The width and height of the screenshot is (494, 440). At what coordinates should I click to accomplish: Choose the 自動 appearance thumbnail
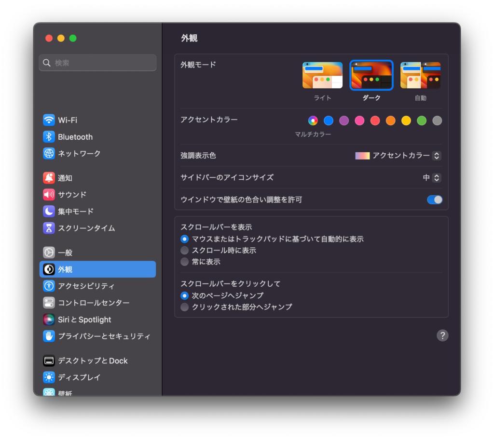coord(420,75)
